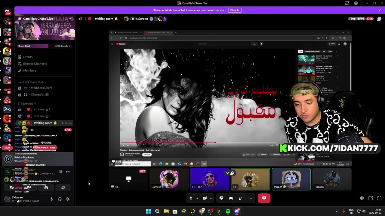
Task: Enter full screen mode
Action: (x=379, y=198)
